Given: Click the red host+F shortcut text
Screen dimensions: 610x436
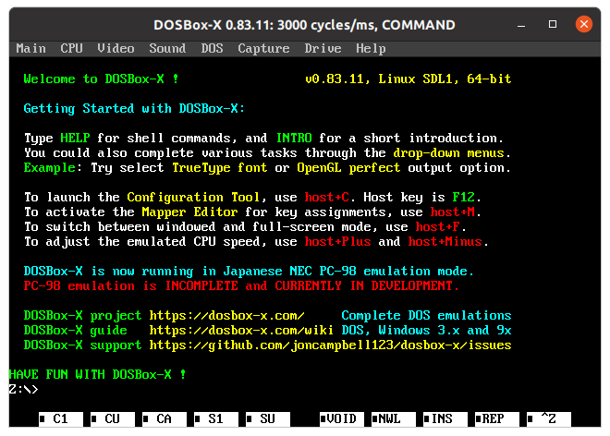Looking at the screenshot, I should [438, 226].
